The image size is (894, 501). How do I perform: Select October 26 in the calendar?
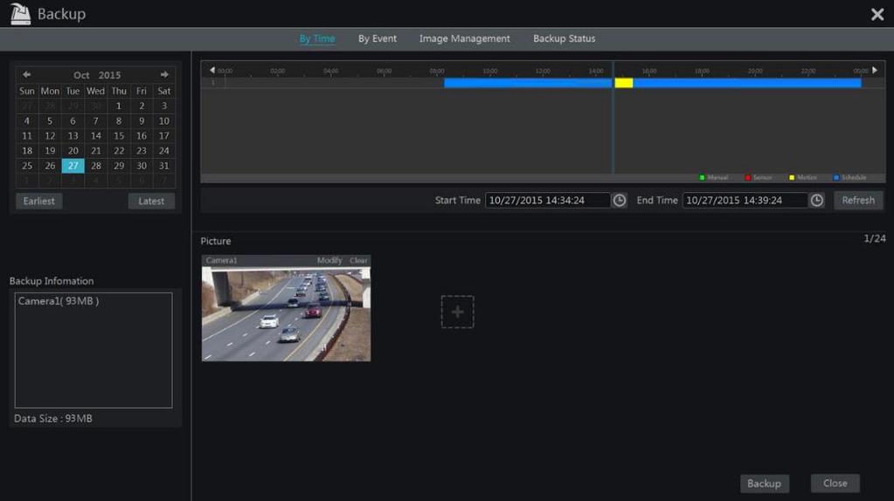[50, 166]
